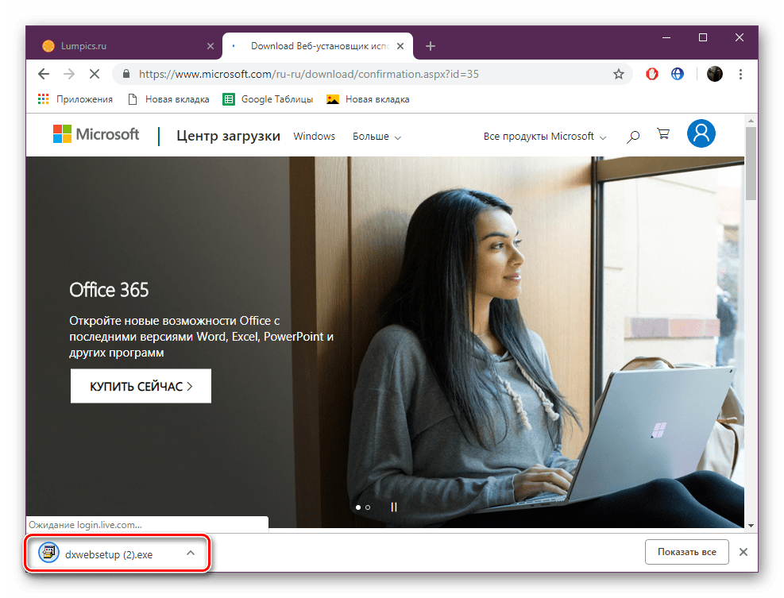
Task: Bookmark this page using the star icon
Action: point(619,74)
